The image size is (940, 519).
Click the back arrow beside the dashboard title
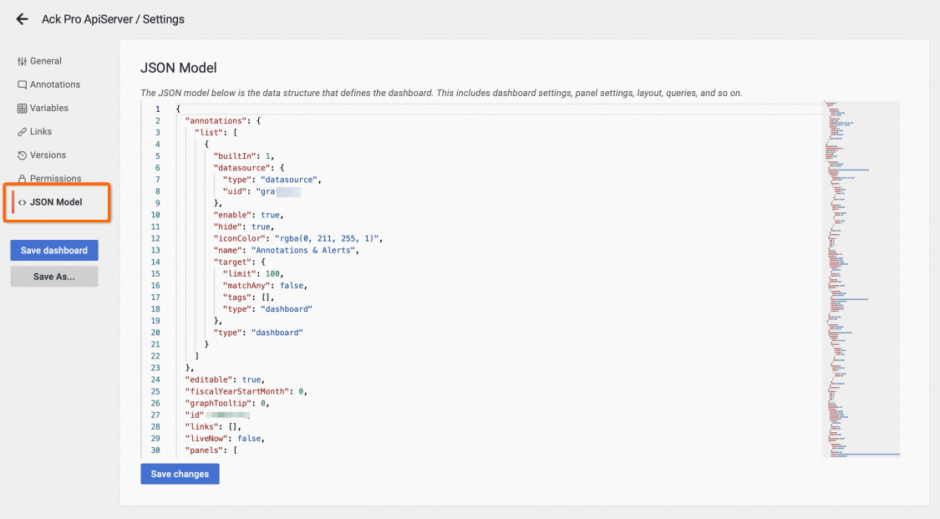tap(23, 19)
